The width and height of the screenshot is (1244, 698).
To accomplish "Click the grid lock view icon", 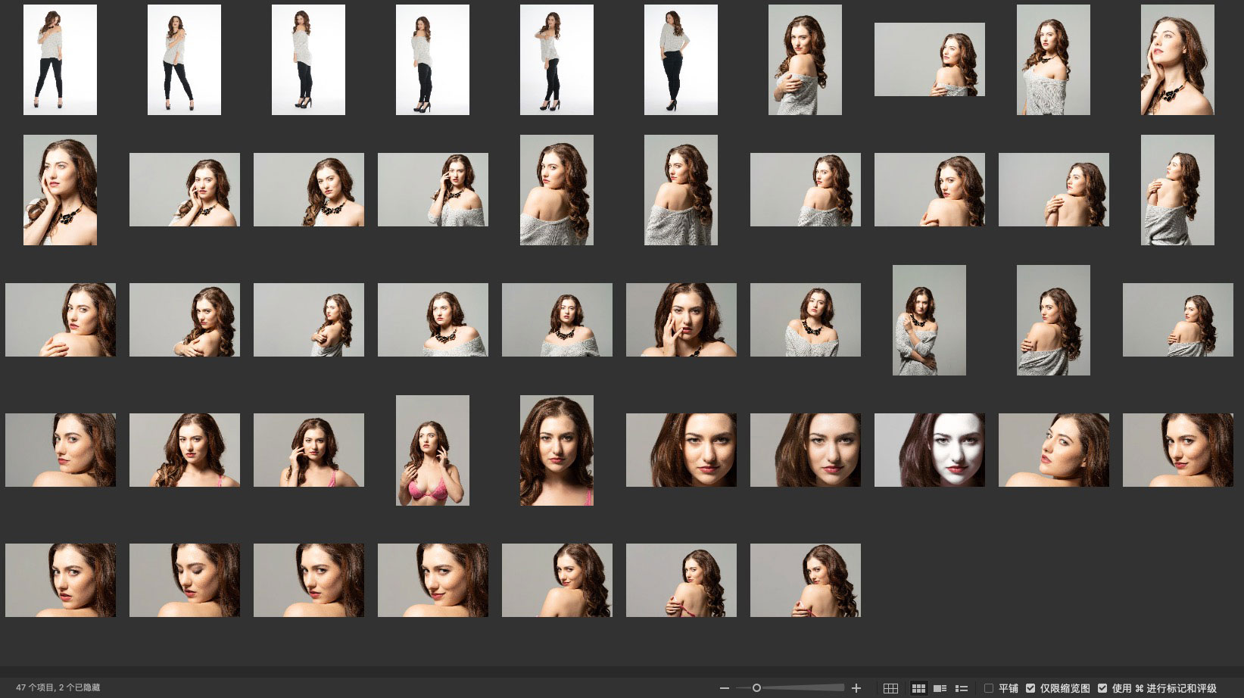I will click(x=890, y=688).
